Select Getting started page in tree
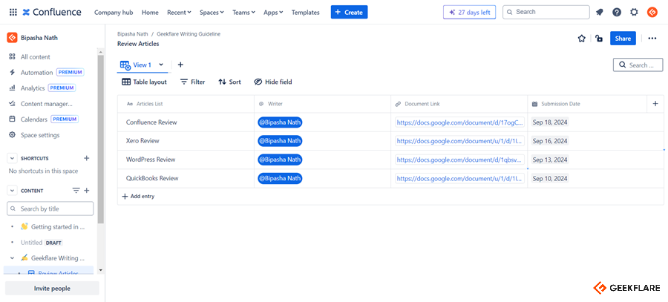The width and height of the screenshot is (668, 302). point(57,226)
